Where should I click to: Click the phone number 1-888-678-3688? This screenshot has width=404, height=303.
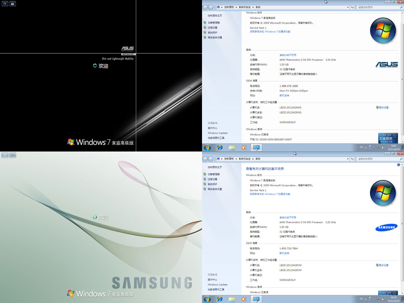pyautogui.click(x=288, y=86)
